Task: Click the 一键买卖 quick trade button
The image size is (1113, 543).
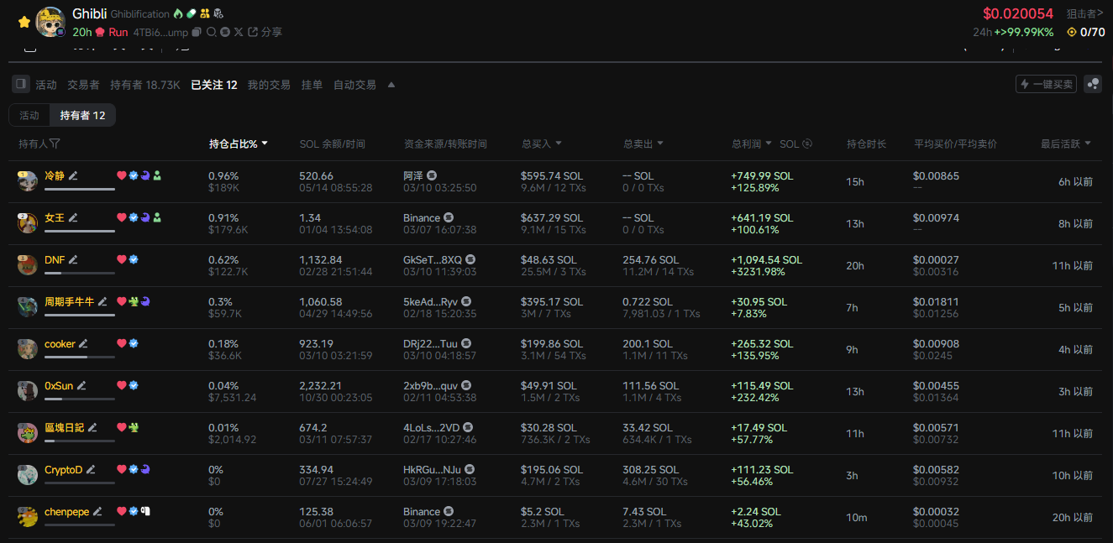Action: pyautogui.click(x=1046, y=84)
